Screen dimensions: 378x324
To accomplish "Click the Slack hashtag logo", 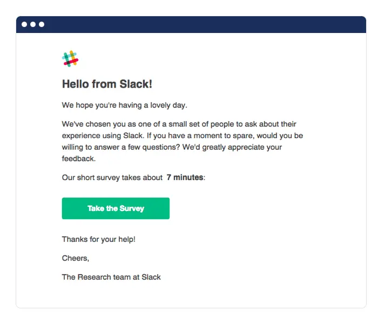I will [x=70, y=58].
